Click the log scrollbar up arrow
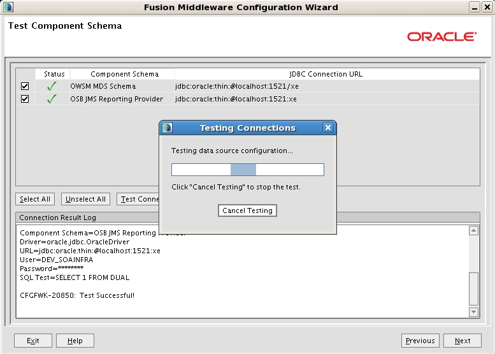Screen dimensions: 495x354 (x=473, y=231)
